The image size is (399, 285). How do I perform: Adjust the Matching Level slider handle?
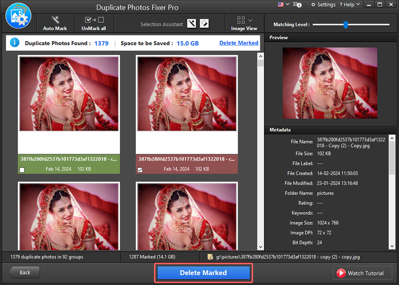tap(345, 25)
